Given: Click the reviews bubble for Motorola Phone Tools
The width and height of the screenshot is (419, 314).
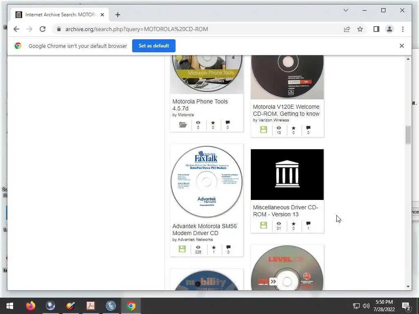Looking at the screenshot, I should (x=228, y=123).
